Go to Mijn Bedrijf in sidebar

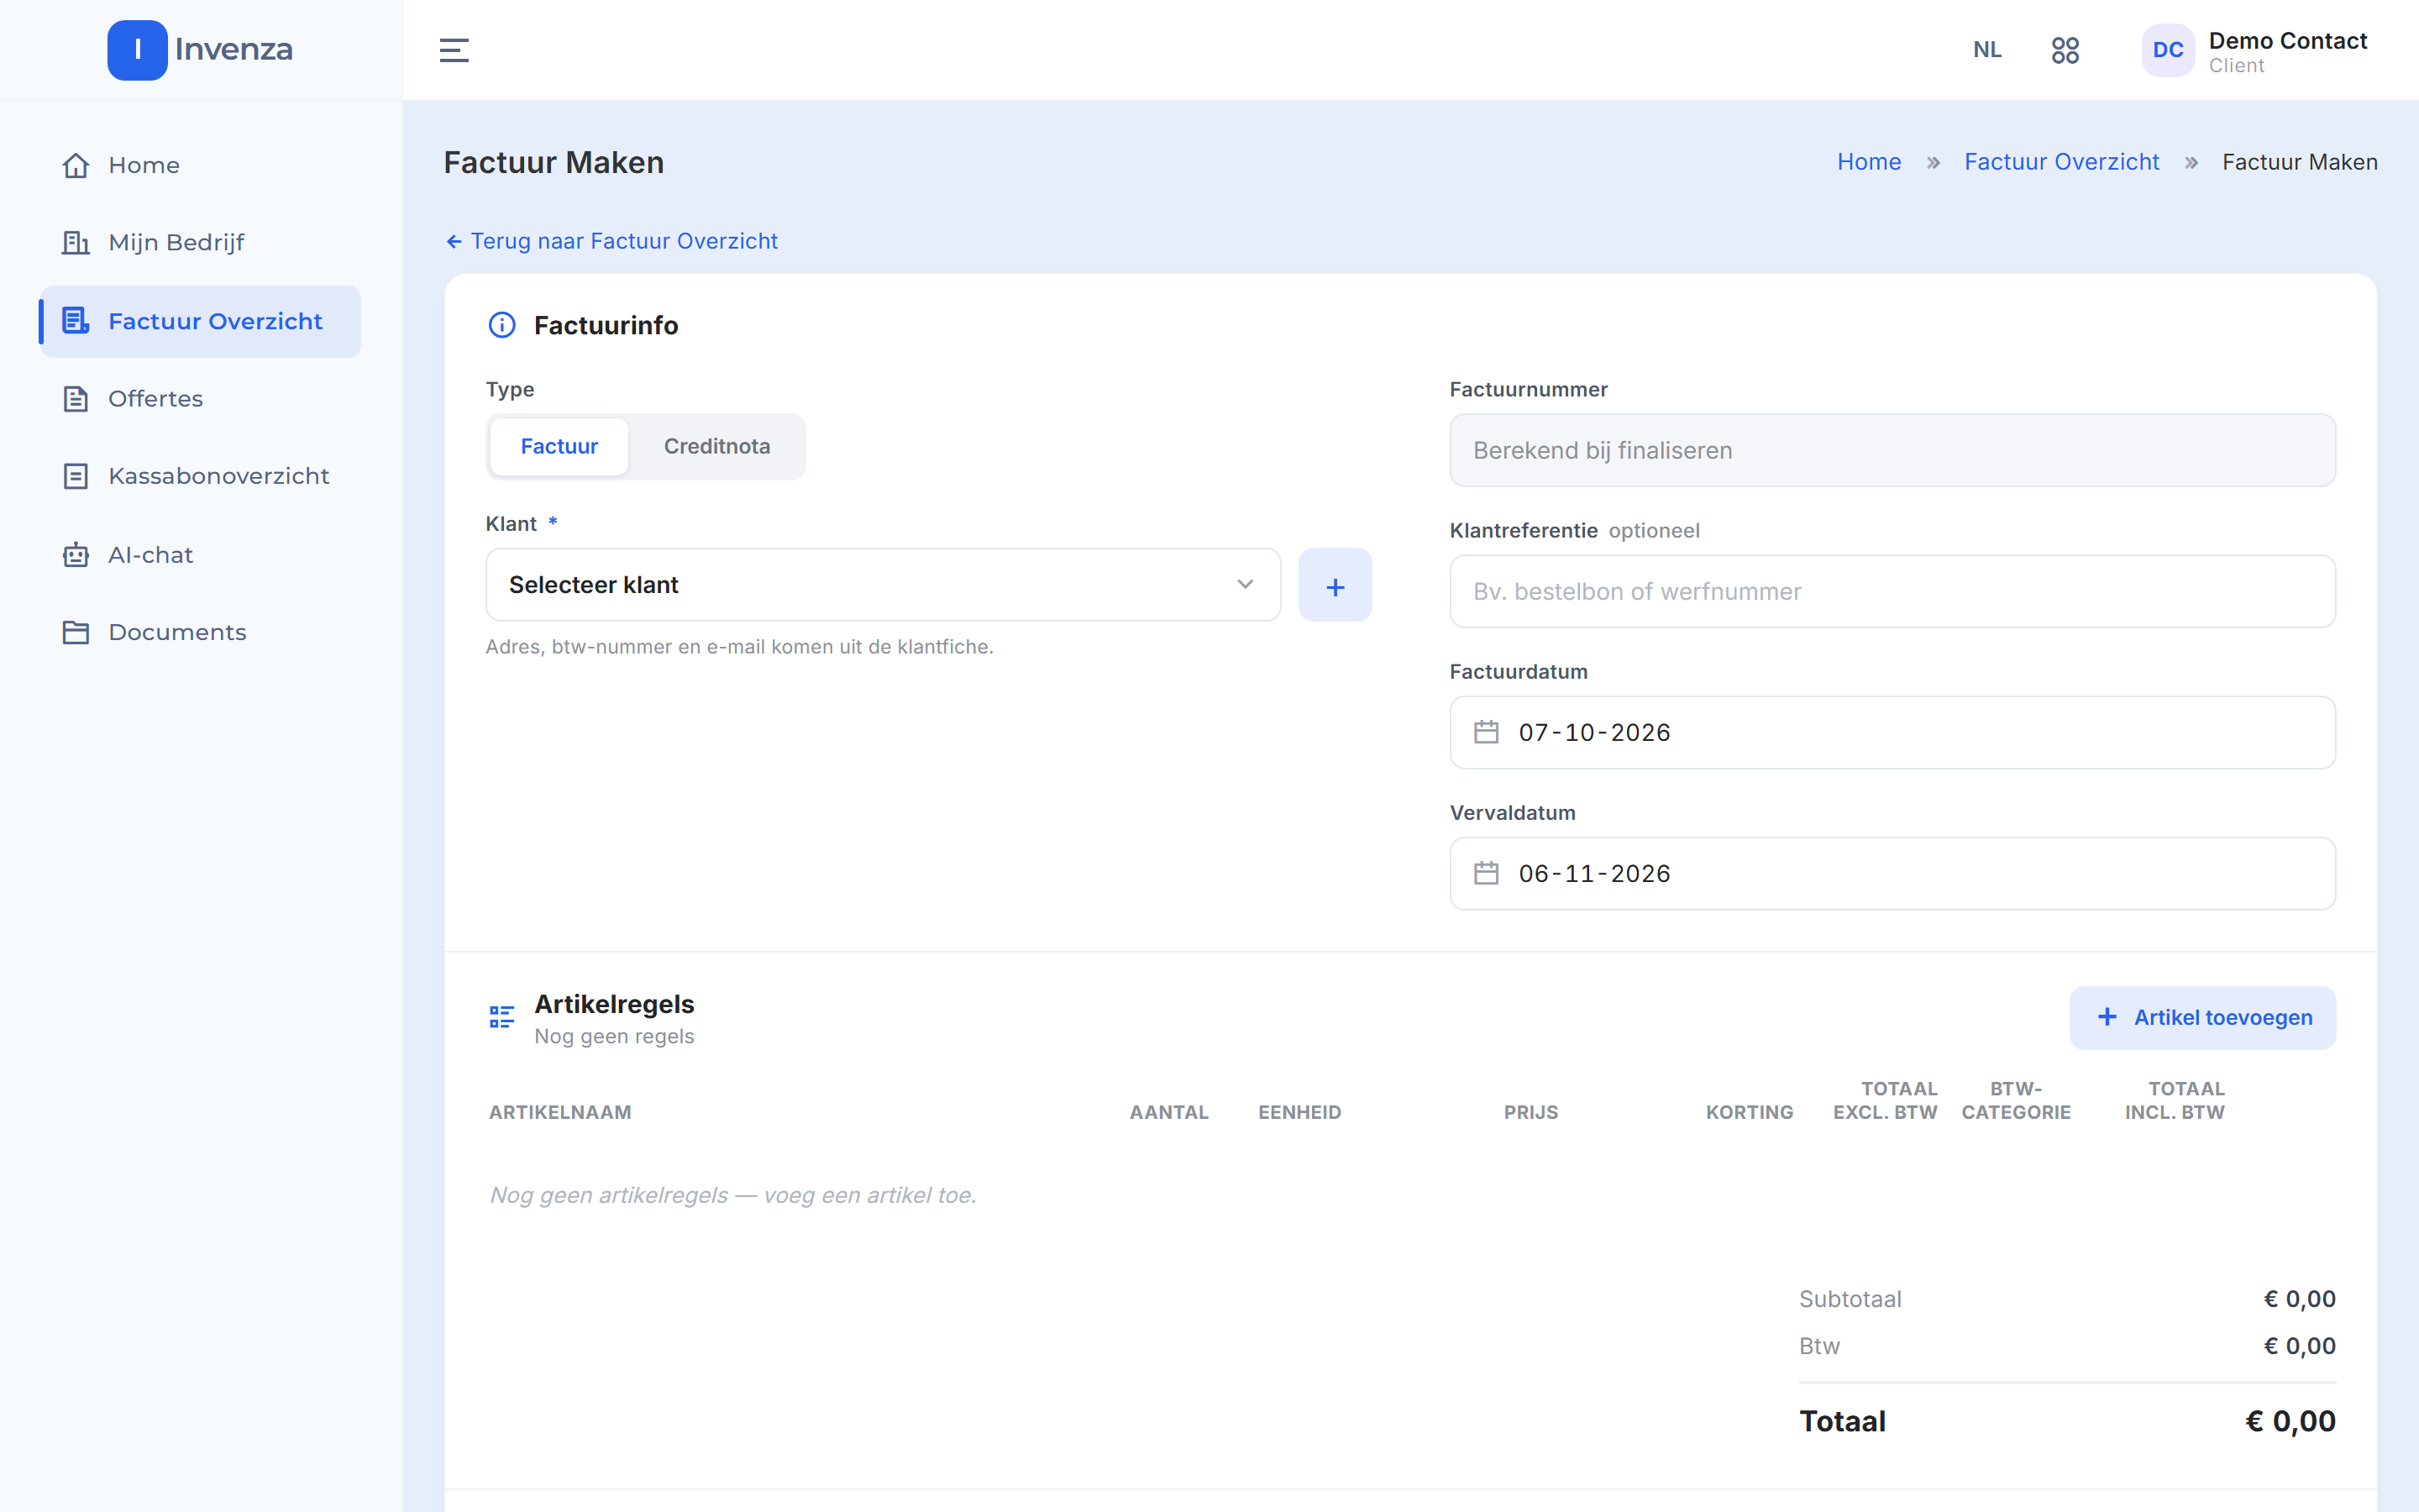(x=200, y=242)
